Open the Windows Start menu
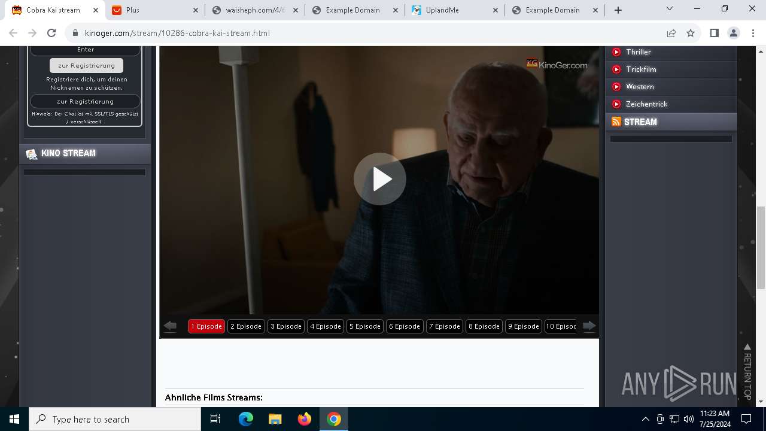Image resolution: width=766 pixels, height=431 pixels. click(14, 419)
